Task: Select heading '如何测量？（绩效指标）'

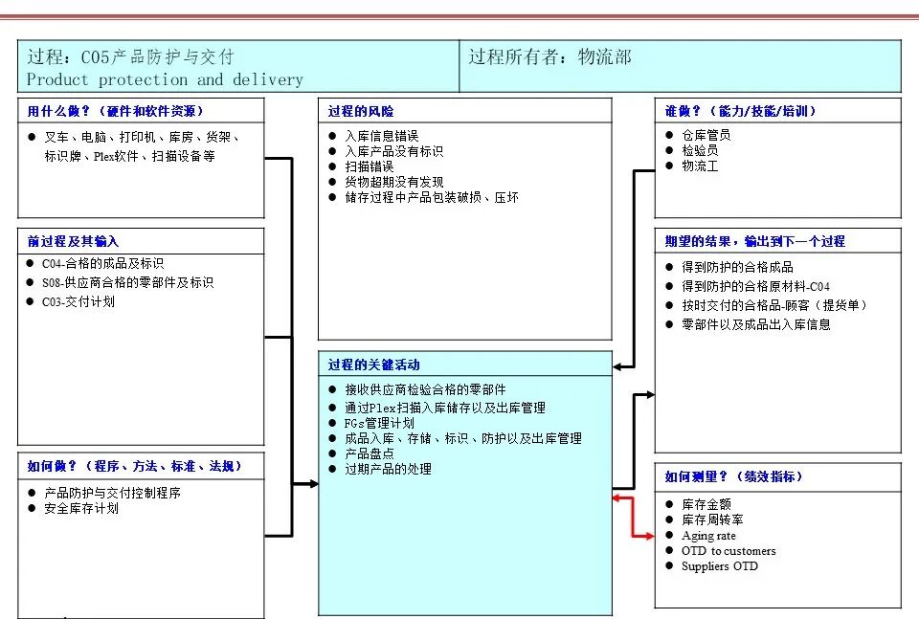Action: point(733,476)
